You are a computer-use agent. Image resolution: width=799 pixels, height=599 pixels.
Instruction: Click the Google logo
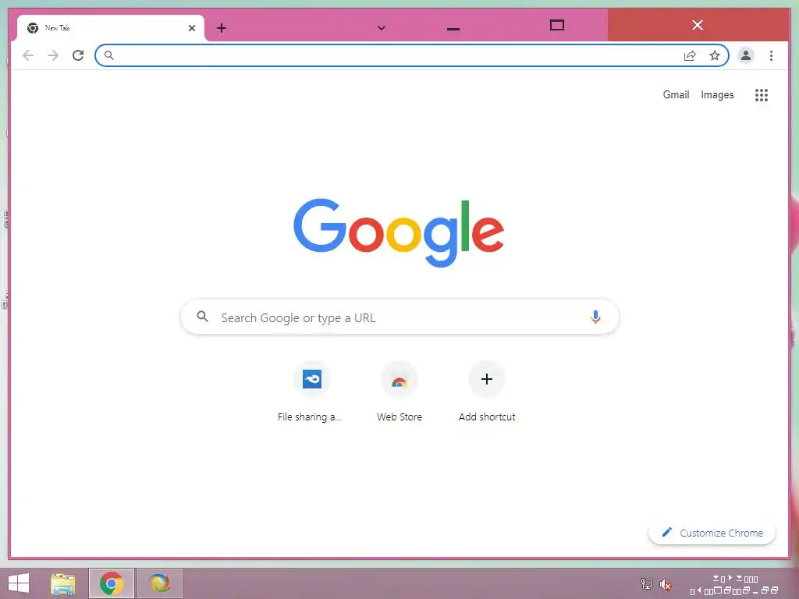[399, 232]
